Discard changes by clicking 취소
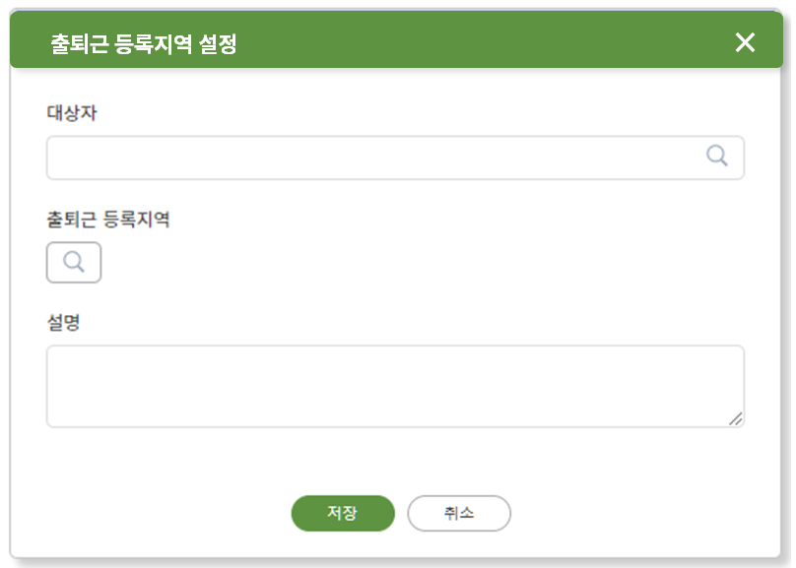The image size is (796, 568). pos(459,513)
